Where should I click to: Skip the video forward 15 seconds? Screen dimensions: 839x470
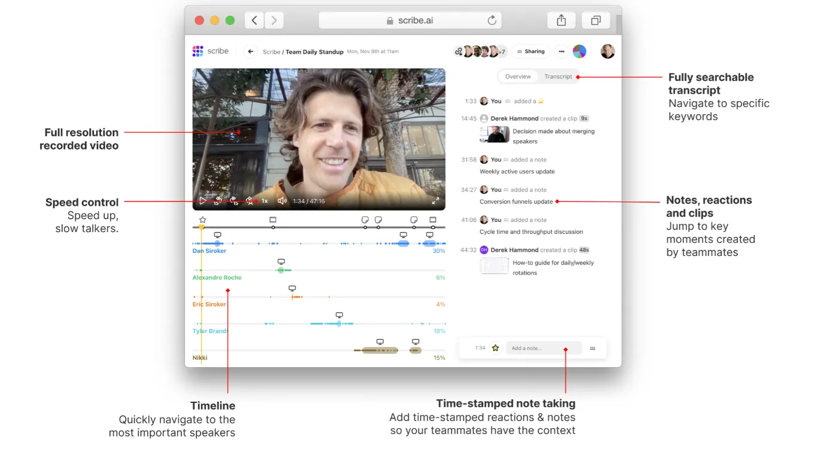(x=233, y=201)
